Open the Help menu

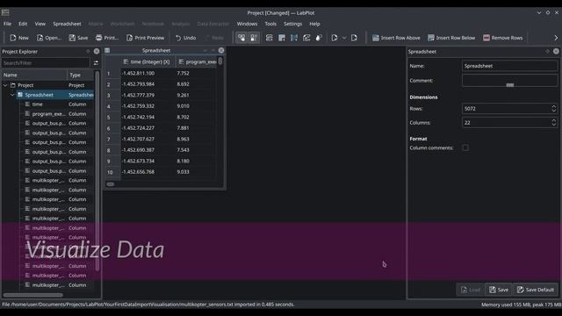click(314, 24)
